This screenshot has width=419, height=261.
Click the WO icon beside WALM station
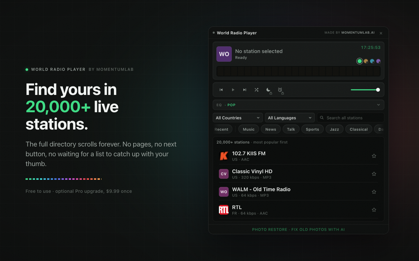[224, 192]
